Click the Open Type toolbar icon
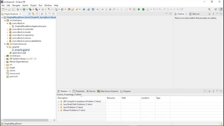Viewport: 224px width, 126px height. click(69, 9)
